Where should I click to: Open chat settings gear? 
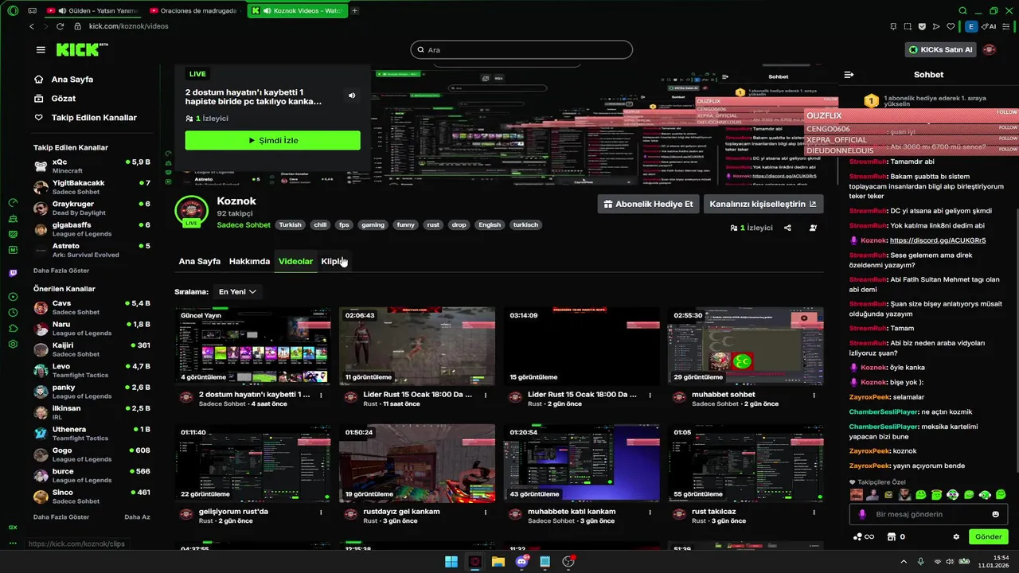pos(956,536)
